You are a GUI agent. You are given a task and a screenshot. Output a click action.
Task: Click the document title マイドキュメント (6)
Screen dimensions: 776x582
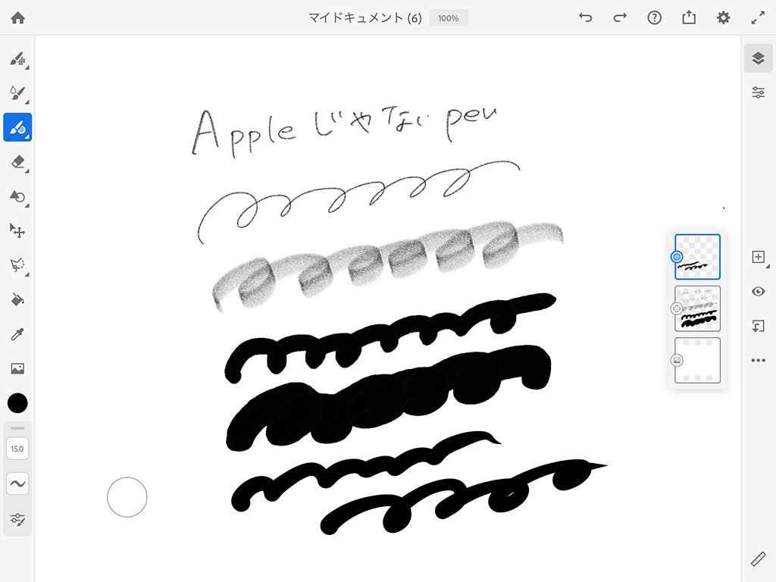[365, 18]
